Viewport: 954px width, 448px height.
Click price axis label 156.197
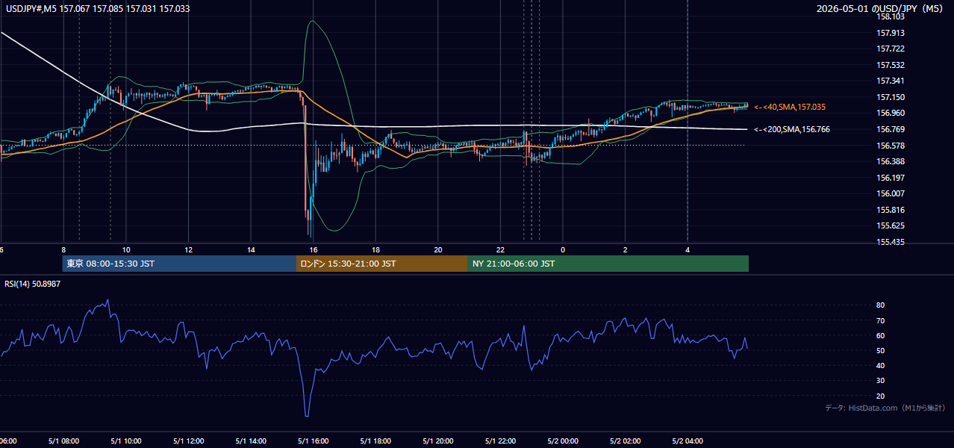891,178
